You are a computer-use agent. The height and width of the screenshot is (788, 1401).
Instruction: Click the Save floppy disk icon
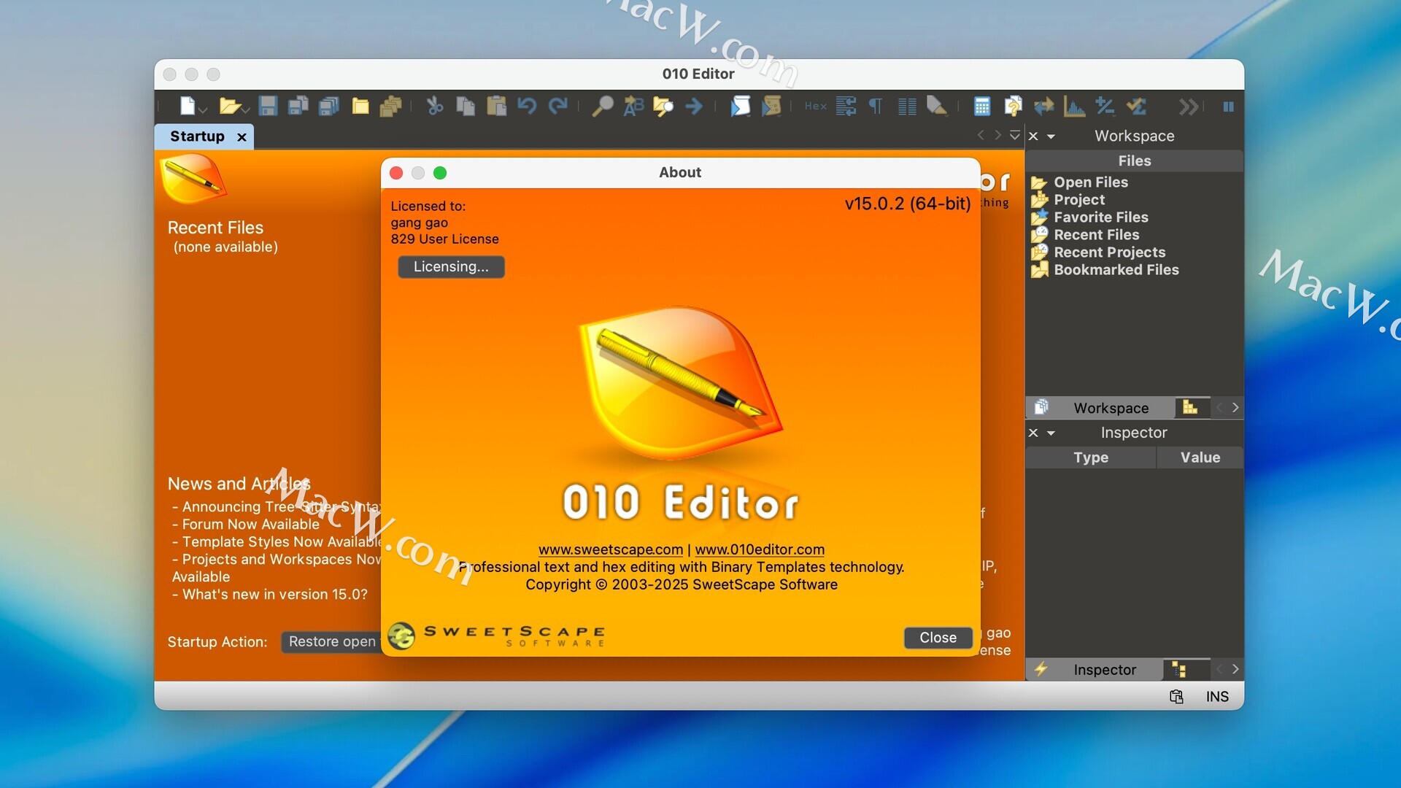tap(268, 107)
